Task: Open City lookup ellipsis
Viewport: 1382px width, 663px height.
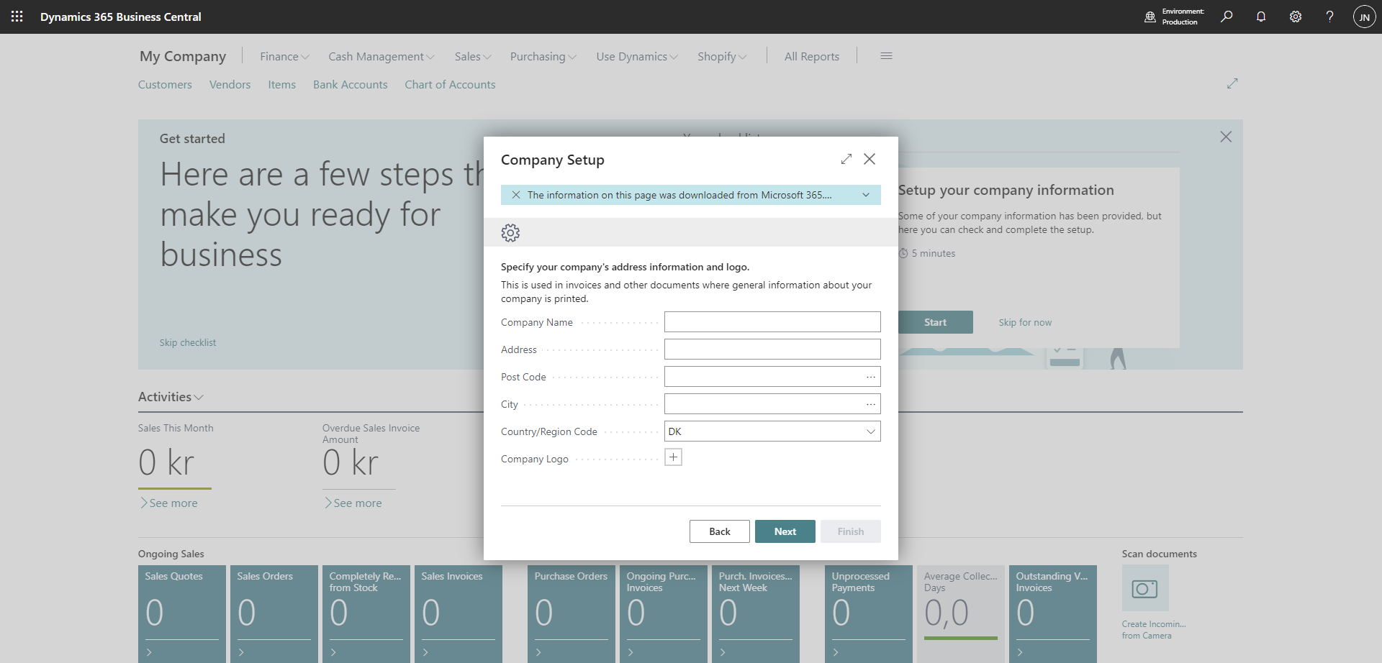Action: (871, 404)
